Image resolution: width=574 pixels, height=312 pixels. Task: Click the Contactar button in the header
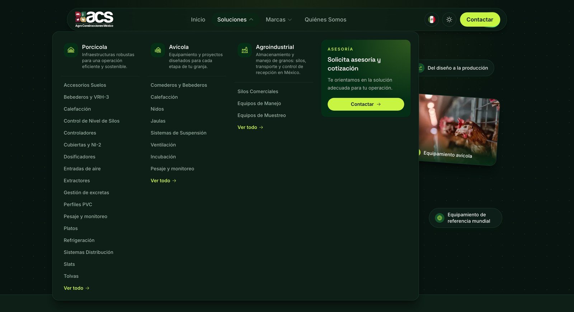click(480, 19)
